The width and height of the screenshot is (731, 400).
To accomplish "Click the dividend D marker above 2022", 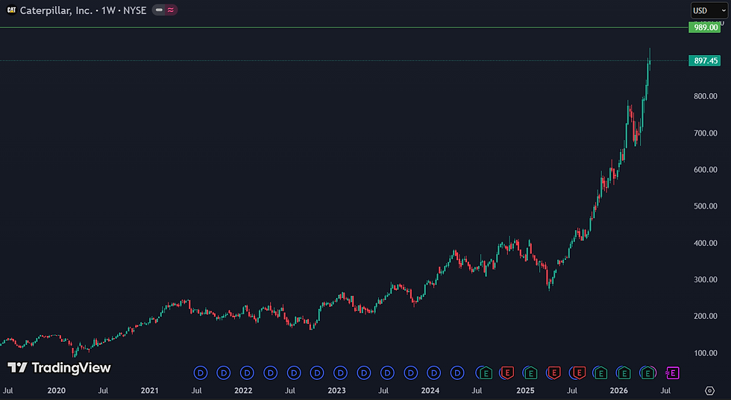I will 247,373.
